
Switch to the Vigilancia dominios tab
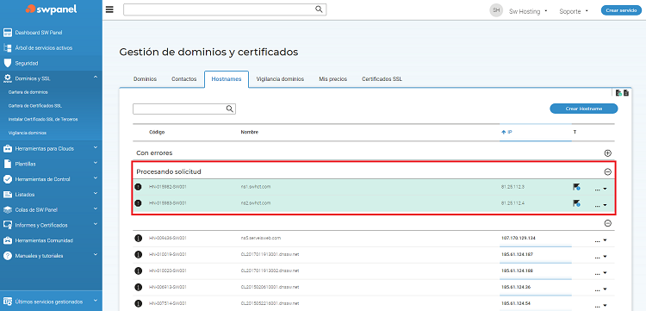(280, 79)
